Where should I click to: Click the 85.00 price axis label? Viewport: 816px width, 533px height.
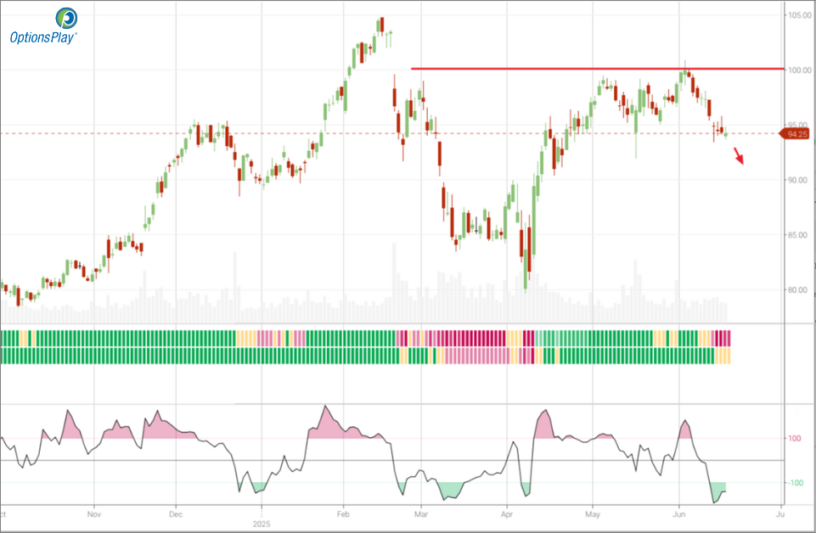pos(799,235)
